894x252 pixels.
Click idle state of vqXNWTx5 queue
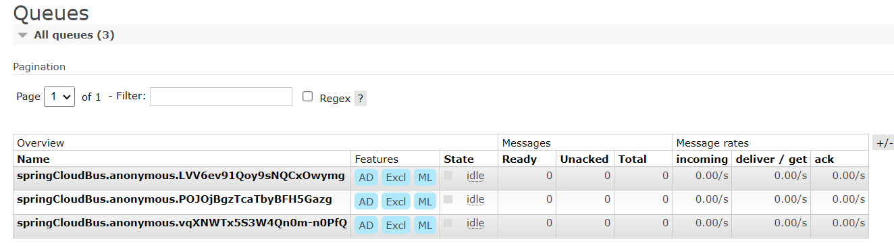tap(475, 223)
